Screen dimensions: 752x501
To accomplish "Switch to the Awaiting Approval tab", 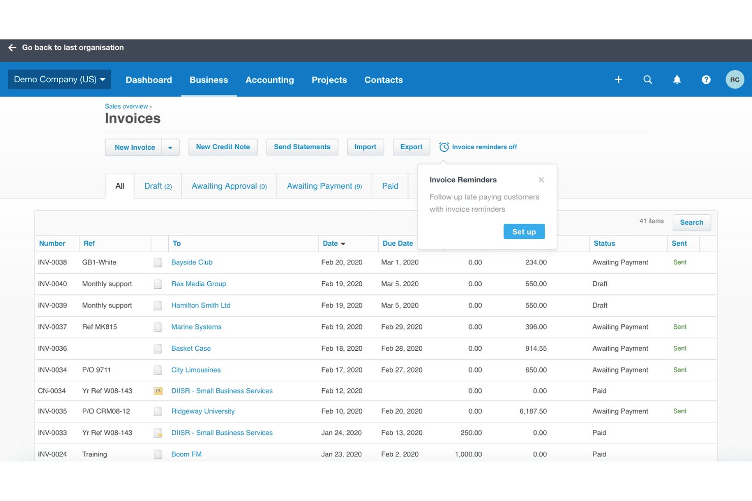I will click(229, 186).
